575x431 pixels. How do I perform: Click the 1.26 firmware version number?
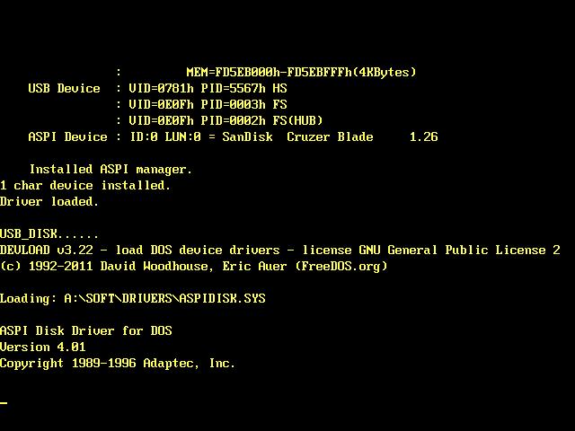click(423, 136)
